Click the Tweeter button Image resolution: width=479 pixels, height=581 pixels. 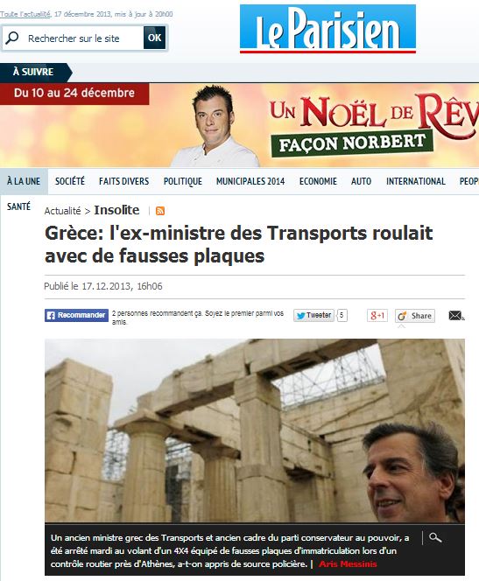[313, 315]
